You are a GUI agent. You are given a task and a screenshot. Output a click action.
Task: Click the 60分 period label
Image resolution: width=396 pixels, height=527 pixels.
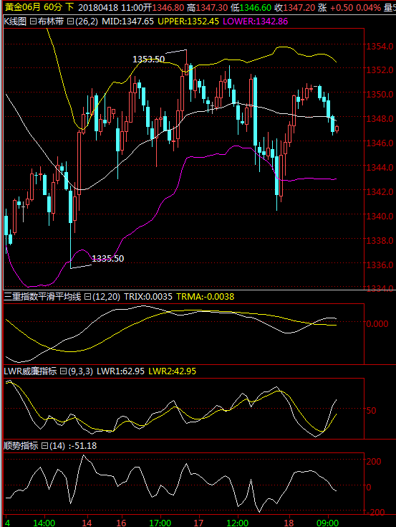[53, 7]
